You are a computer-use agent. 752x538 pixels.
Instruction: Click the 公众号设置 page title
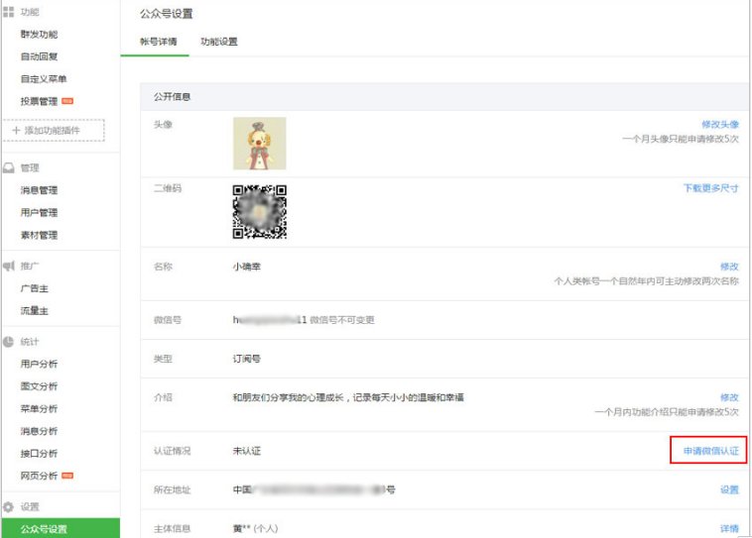167,14
